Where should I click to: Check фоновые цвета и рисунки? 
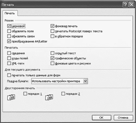click(52, 63)
